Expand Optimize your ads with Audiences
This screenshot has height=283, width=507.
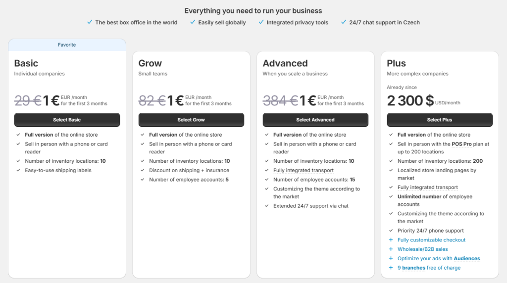tap(439, 258)
